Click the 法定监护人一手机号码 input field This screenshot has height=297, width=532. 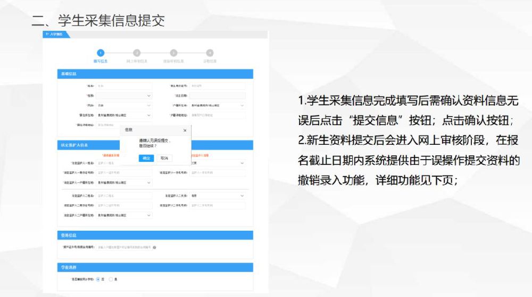coord(218,173)
